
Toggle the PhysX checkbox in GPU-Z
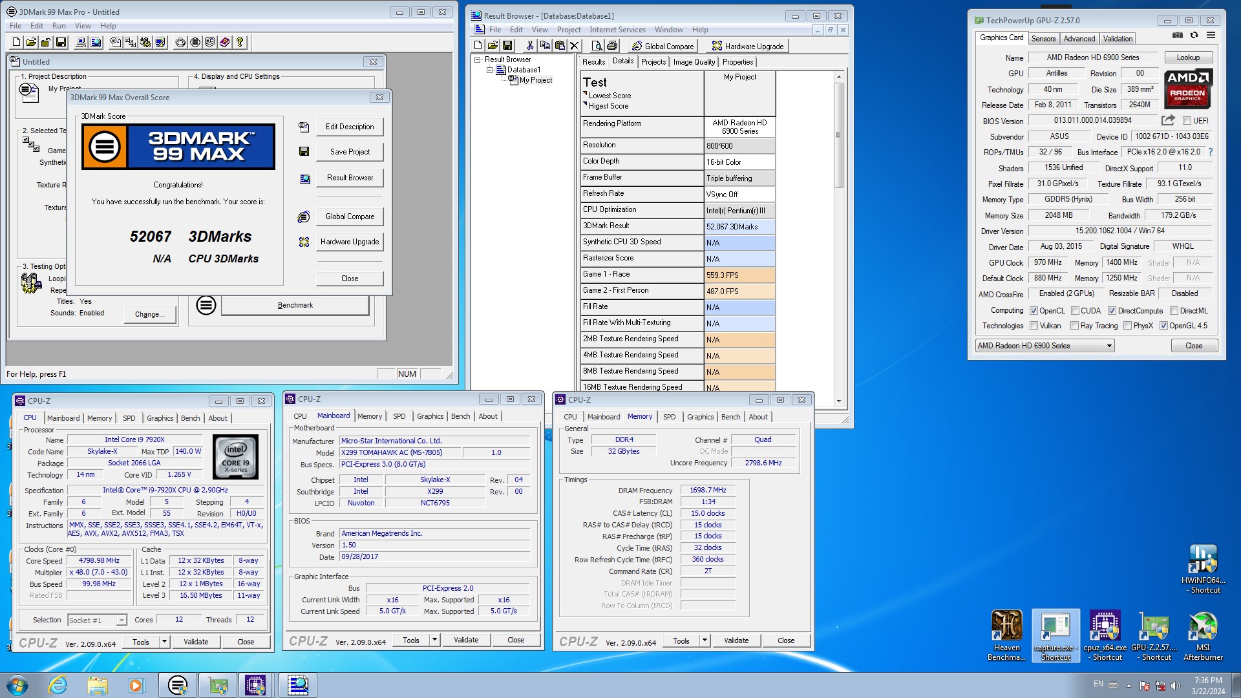[1127, 326]
